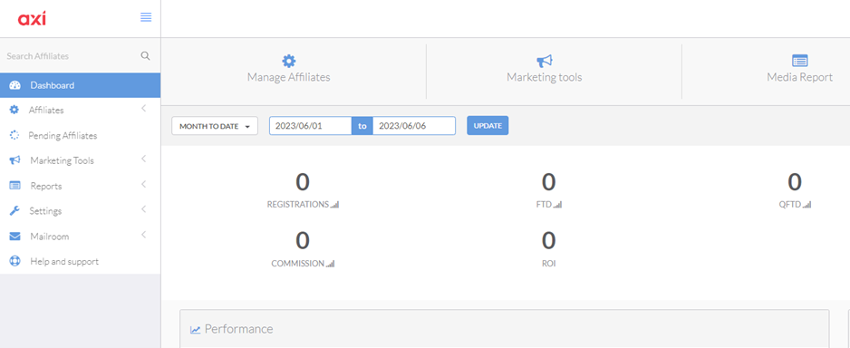Click the QFTD chart bars icon

tap(807, 205)
